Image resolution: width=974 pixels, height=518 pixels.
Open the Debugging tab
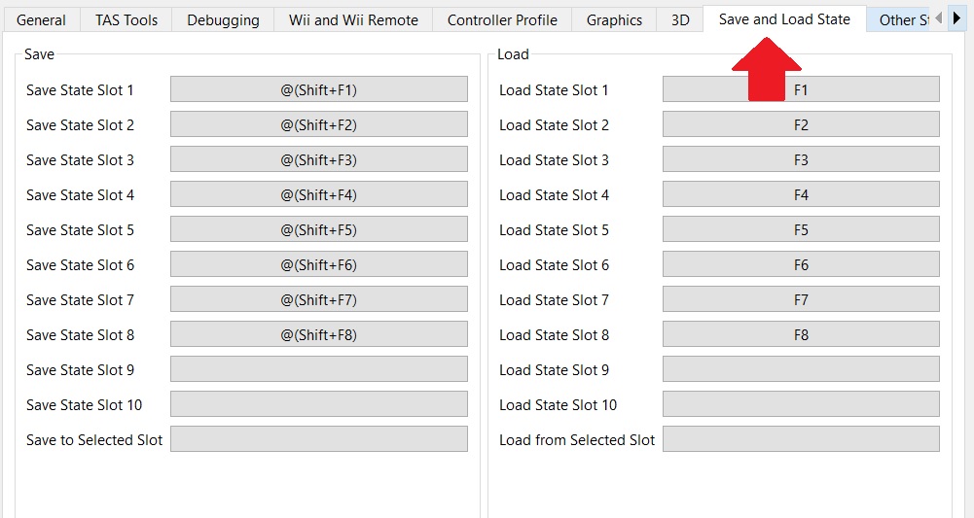pos(223,19)
